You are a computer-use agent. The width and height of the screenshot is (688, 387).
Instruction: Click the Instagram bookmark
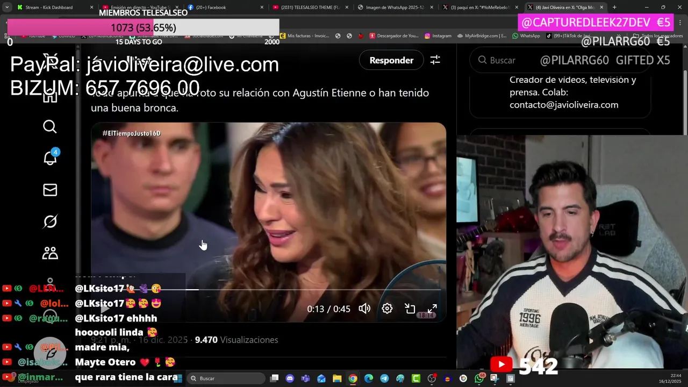point(438,36)
